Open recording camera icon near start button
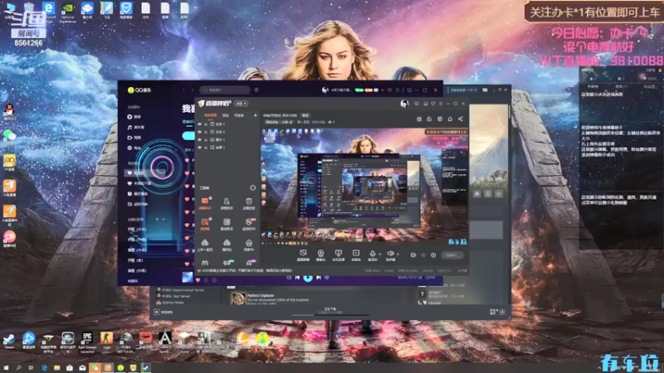This screenshot has height=373, width=664. tap(413, 255)
